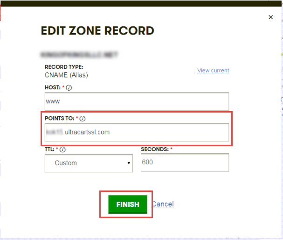Open the TTL Custom dropdown
Viewport: 283px width, 240px height.
(x=89, y=163)
